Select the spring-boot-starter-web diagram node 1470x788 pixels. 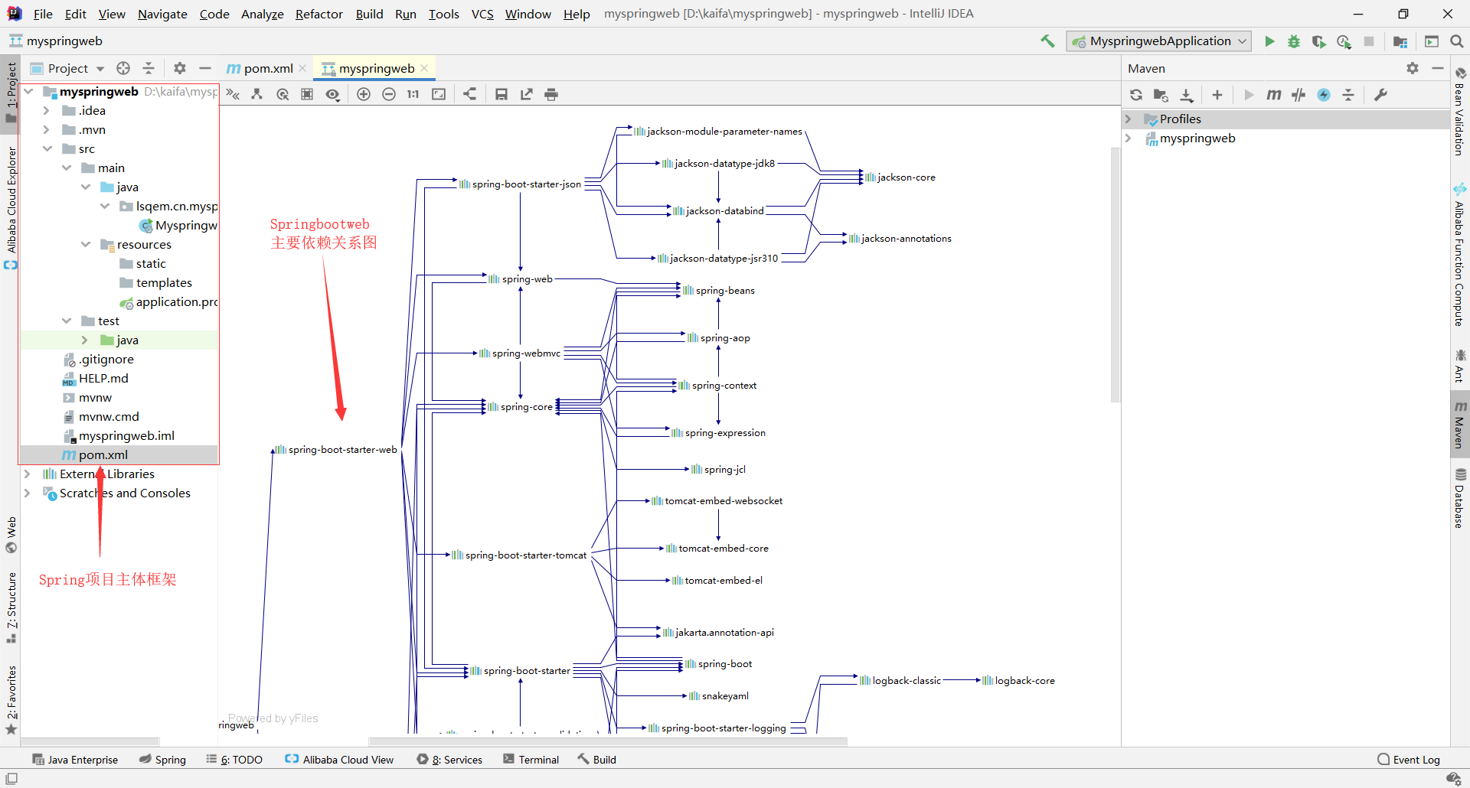(x=335, y=450)
